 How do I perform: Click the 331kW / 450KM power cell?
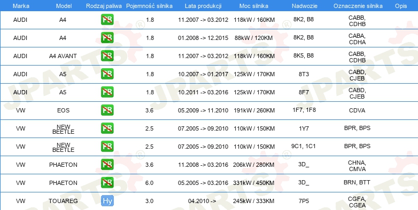(x=254, y=183)
